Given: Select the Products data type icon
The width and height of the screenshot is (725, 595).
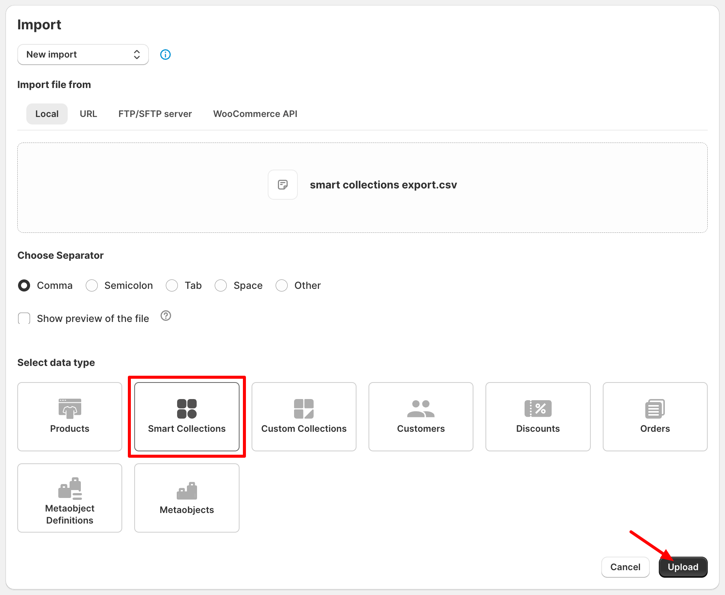Looking at the screenshot, I should click(x=70, y=416).
